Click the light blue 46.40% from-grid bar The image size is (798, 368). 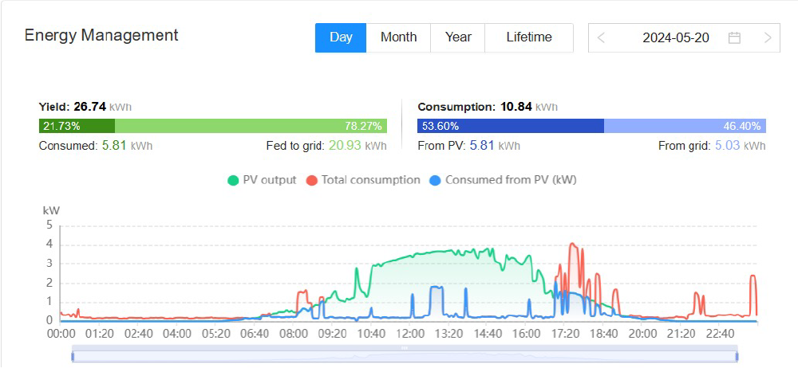click(685, 126)
